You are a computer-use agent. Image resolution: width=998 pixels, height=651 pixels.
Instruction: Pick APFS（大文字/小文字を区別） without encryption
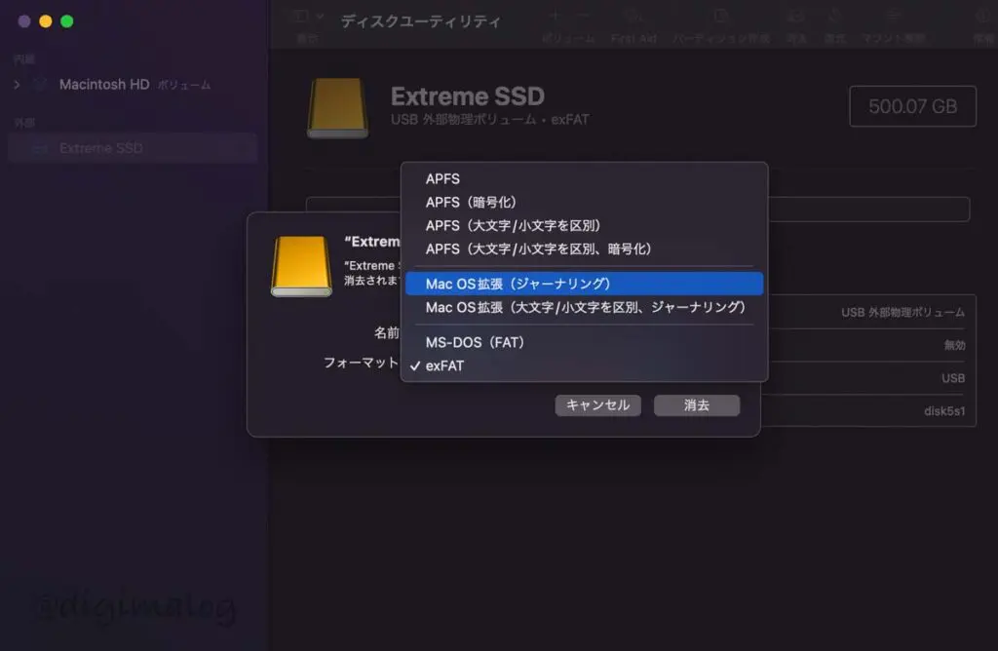584,226
